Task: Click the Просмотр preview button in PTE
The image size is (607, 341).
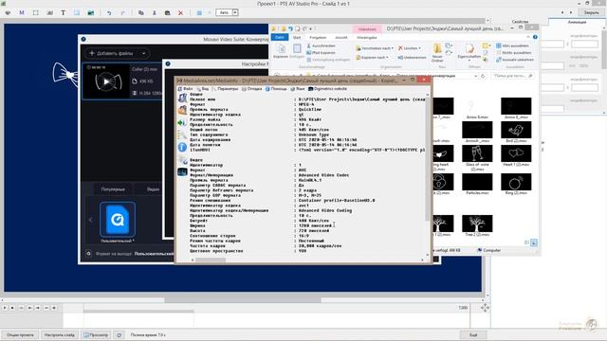Action: point(96,334)
